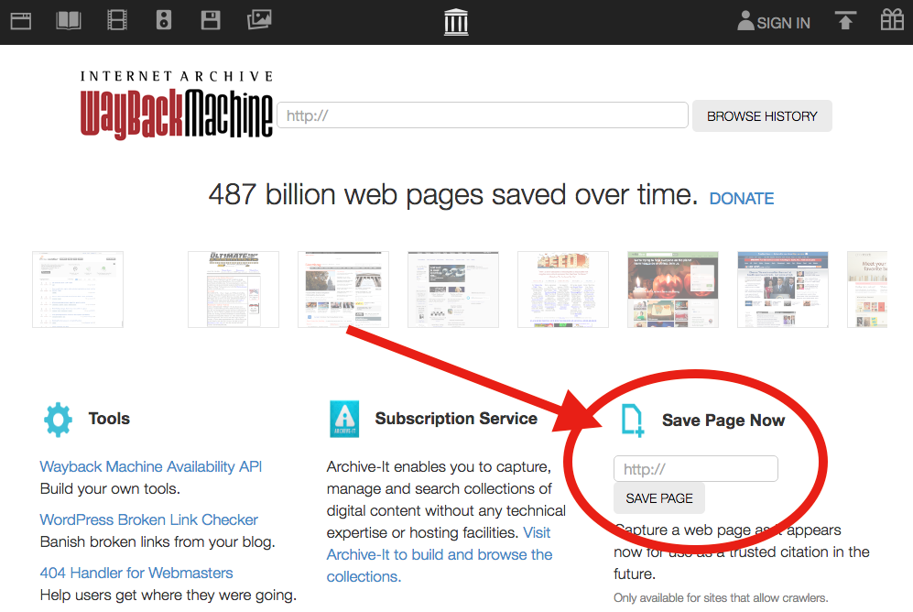Click the Save Page Now heading
Viewport: 913px width, 612px height.
tap(723, 421)
